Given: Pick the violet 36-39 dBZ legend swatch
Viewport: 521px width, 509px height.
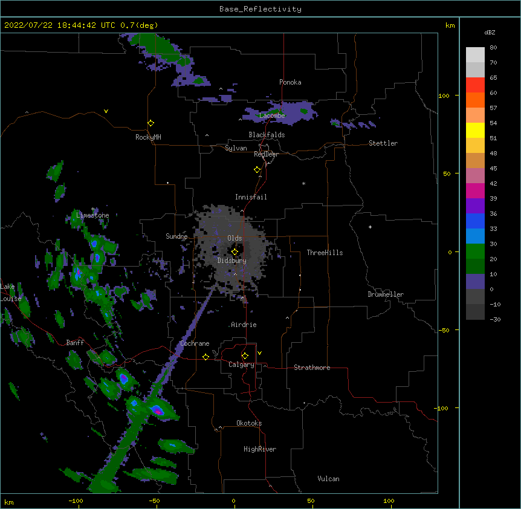Looking at the screenshot, I should (475, 206).
